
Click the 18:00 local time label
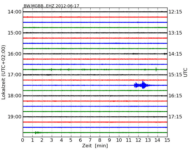point(14,96)
